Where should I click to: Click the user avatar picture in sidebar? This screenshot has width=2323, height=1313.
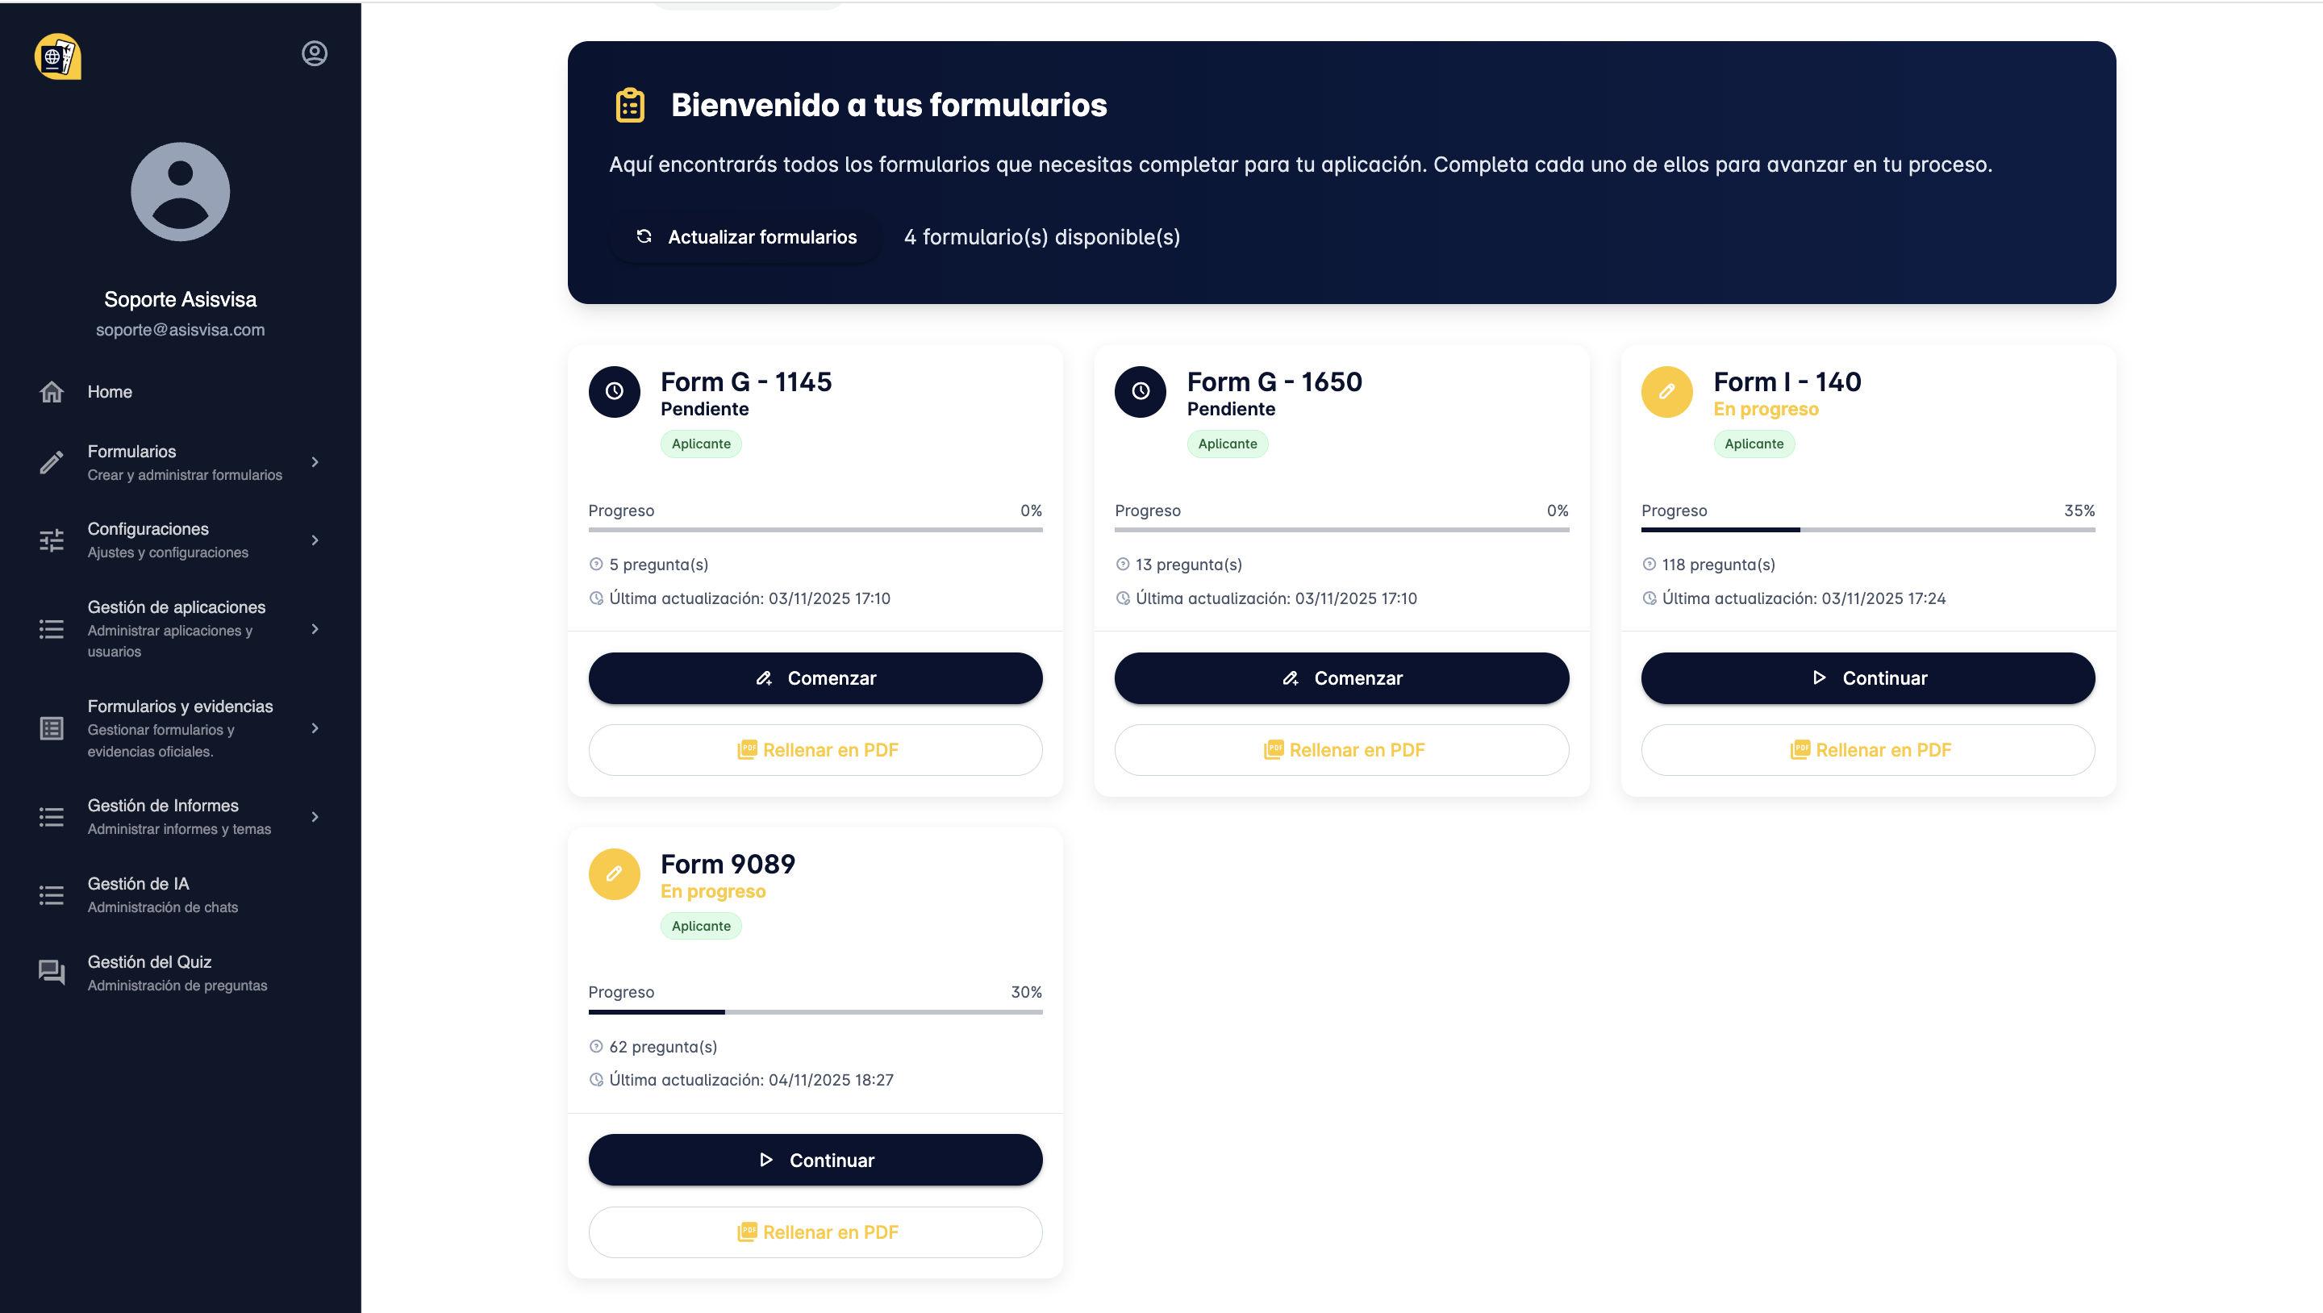coord(181,192)
